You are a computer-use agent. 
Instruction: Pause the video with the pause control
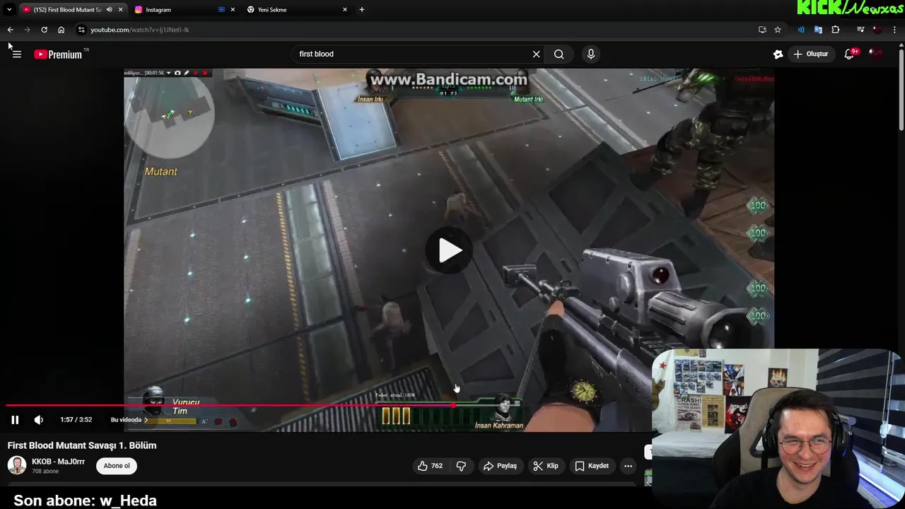coord(15,420)
